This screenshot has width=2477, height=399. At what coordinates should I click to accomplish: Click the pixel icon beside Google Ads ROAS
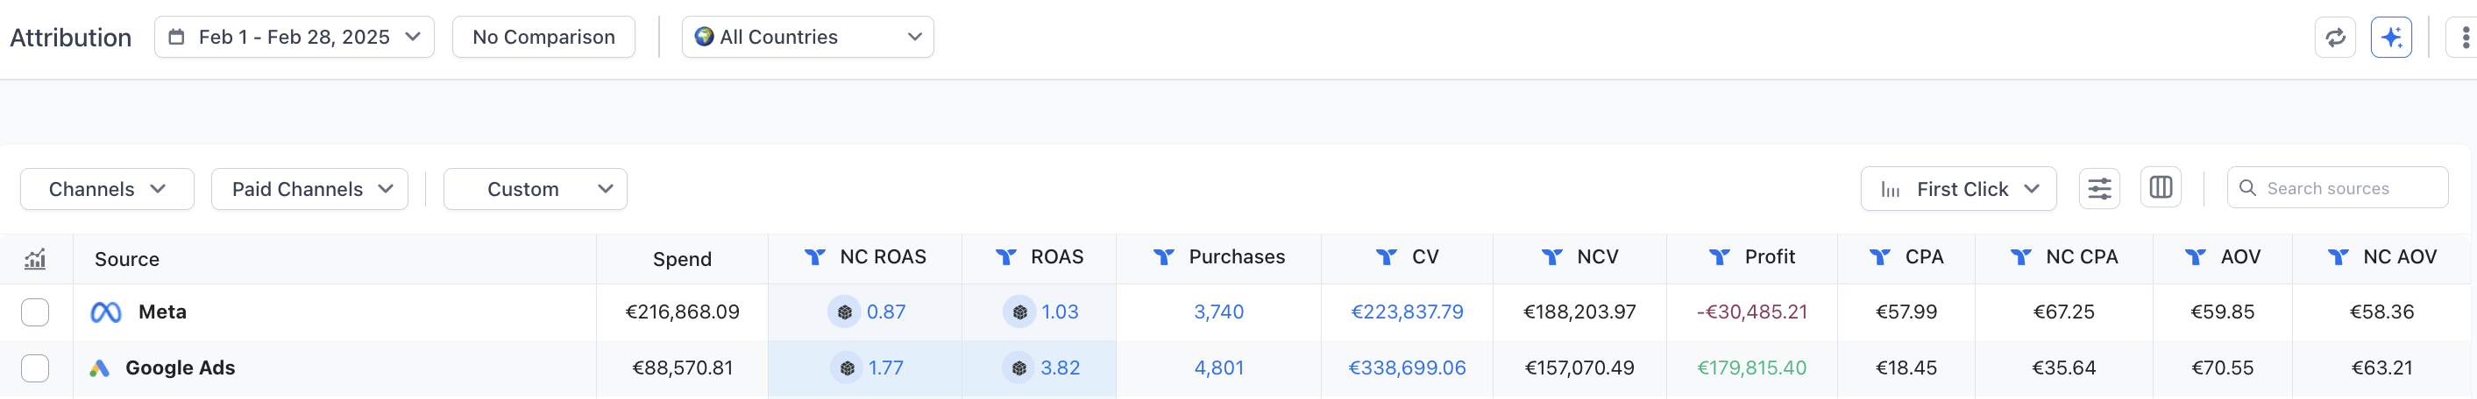(x=1019, y=368)
